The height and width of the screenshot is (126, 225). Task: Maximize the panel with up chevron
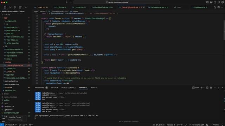pyautogui.click(x=219, y=87)
